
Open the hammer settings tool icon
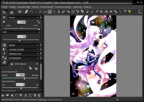tap(125, 12)
